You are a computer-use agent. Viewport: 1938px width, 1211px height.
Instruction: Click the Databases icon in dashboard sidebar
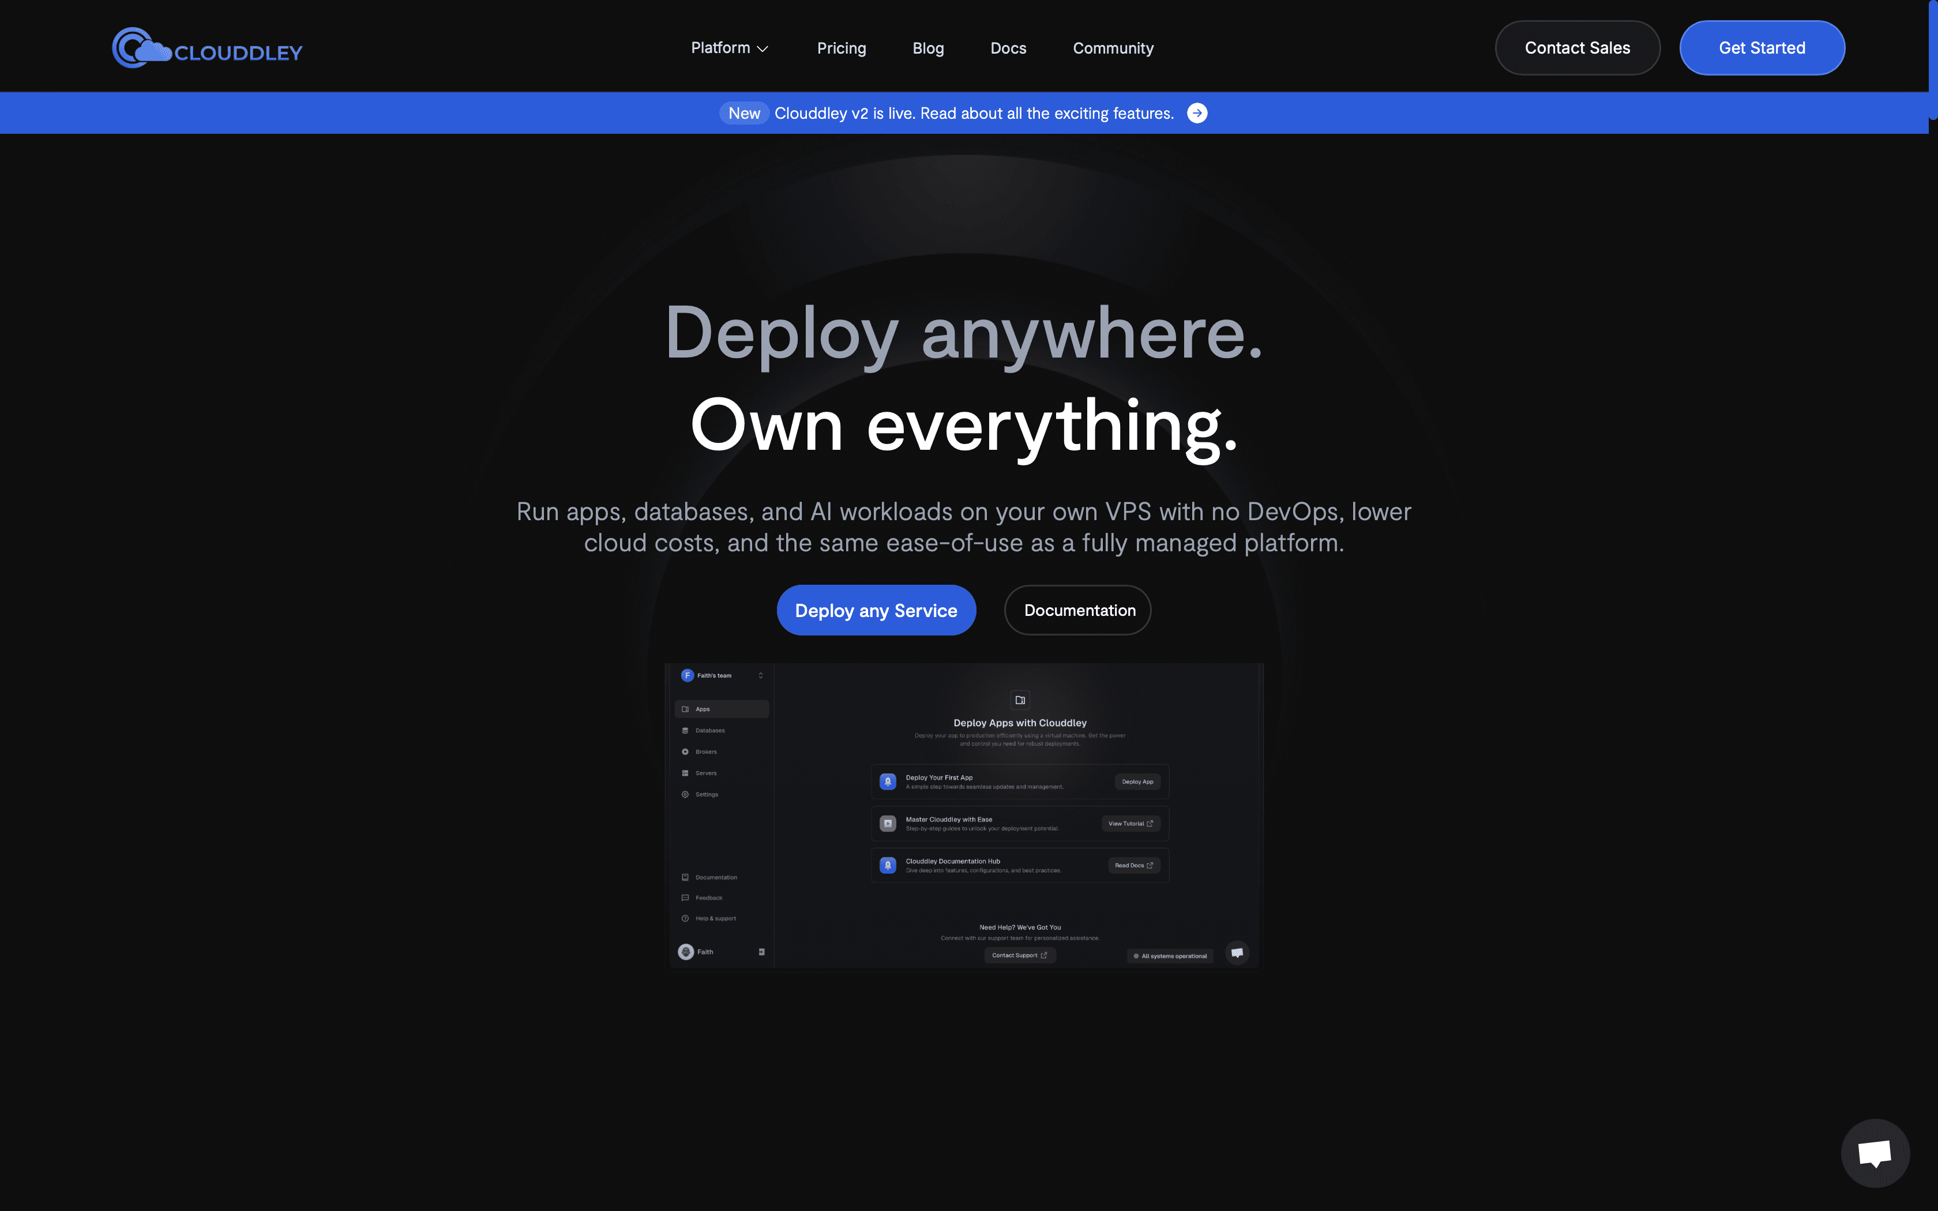[685, 731]
